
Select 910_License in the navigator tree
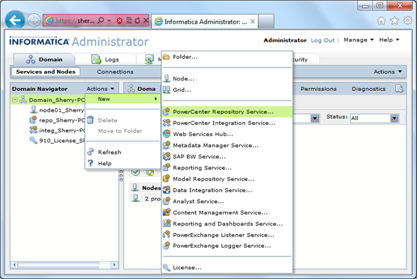(x=62, y=140)
